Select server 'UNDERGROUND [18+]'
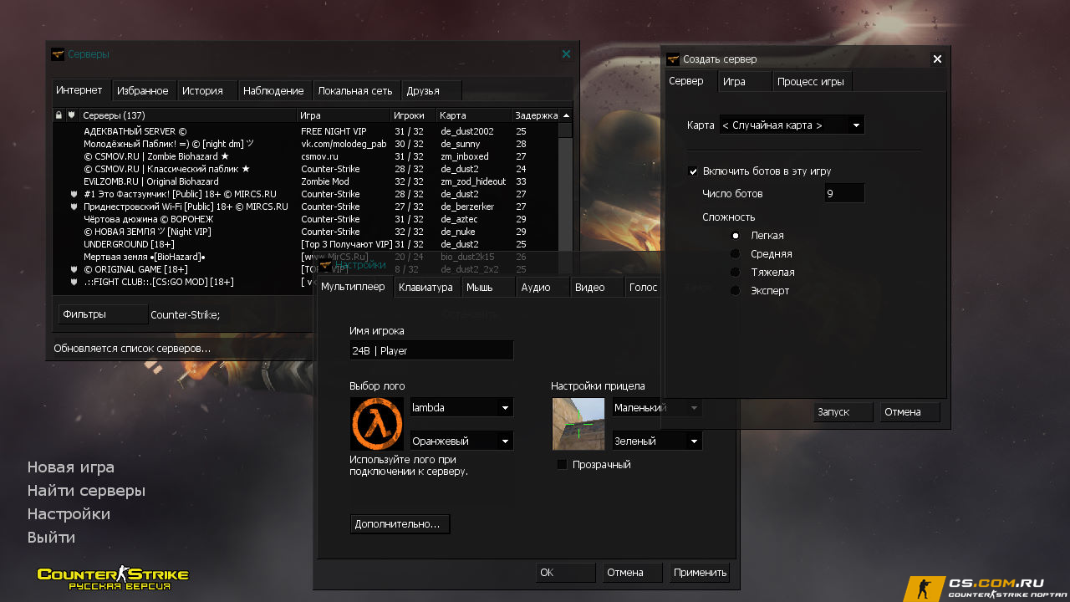The width and height of the screenshot is (1070, 602). (306, 244)
